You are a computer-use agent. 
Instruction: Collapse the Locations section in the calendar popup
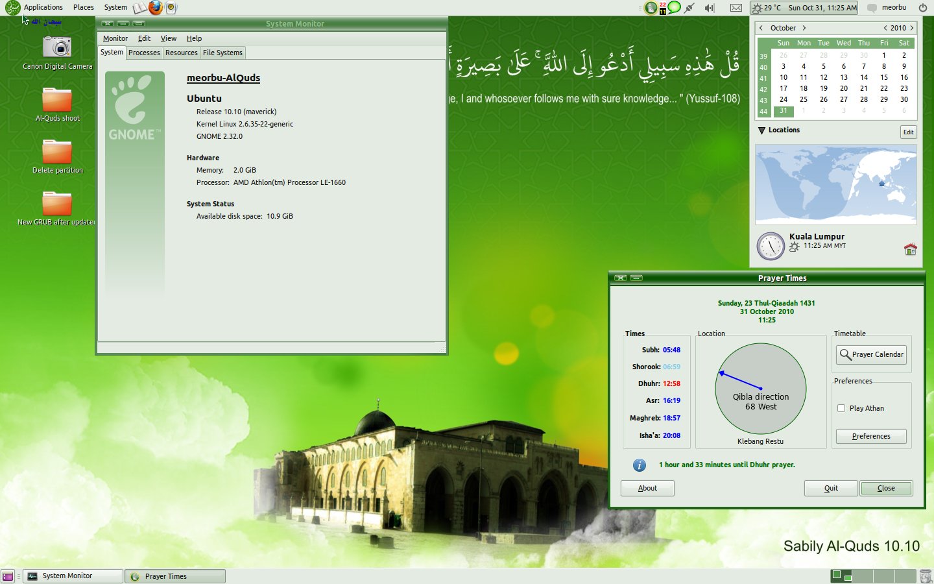click(x=761, y=130)
